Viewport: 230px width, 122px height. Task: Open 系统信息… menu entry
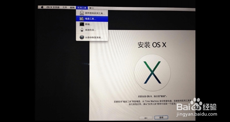click(92, 30)
